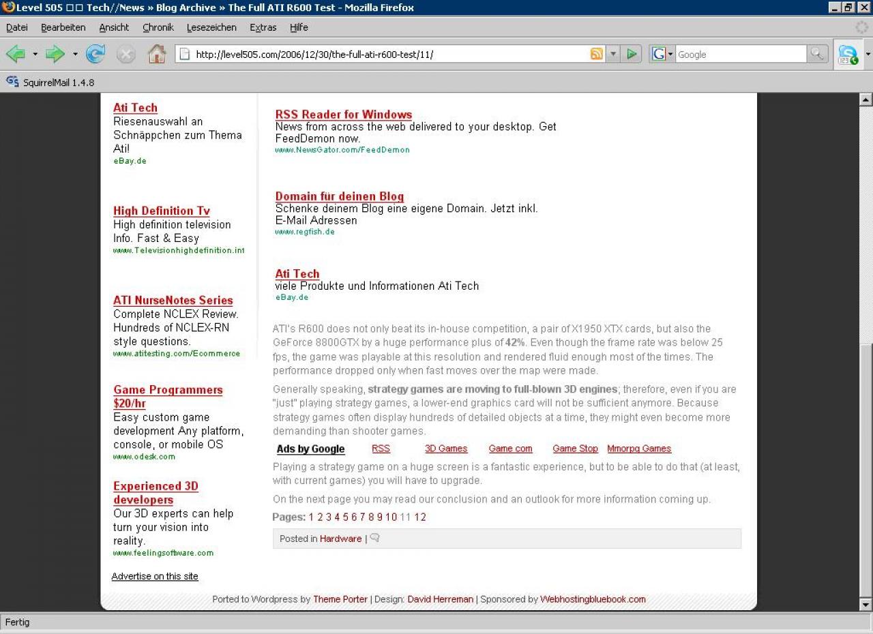Click the scrollbar down arrow
Image resolution: width=873 pixels, height=634 pixels.
pyautogui.click(x=866, y=604)
